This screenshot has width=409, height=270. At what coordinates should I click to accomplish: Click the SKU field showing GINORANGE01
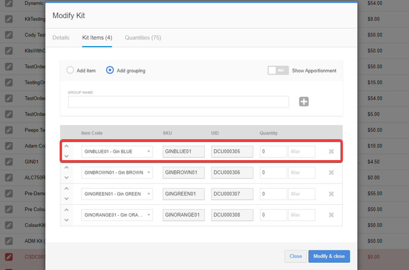184,215
